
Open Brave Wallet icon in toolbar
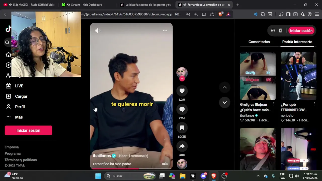[296, 14]
